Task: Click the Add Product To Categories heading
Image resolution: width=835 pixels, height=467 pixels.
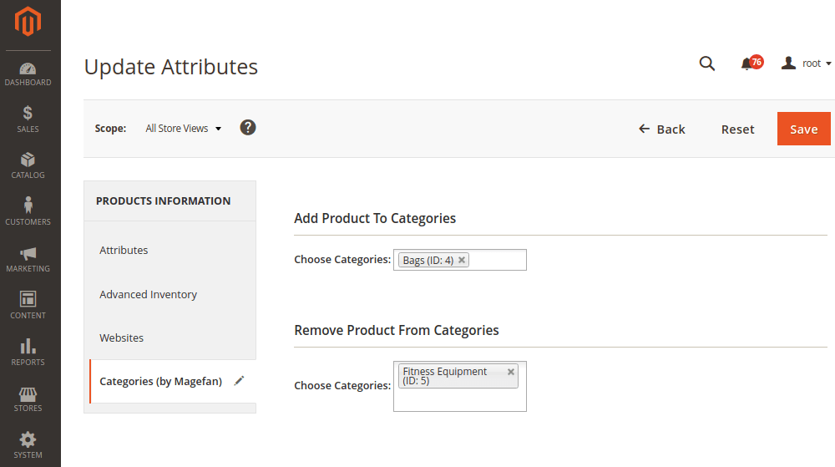Action: [375, 218]
